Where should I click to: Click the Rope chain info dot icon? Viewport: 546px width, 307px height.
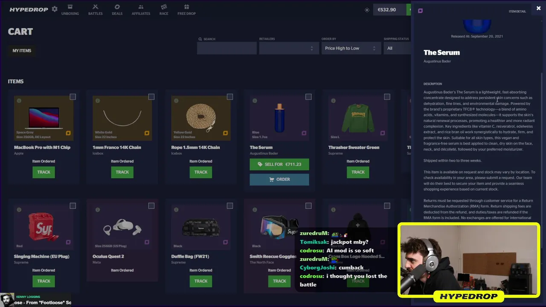[176, 101]
